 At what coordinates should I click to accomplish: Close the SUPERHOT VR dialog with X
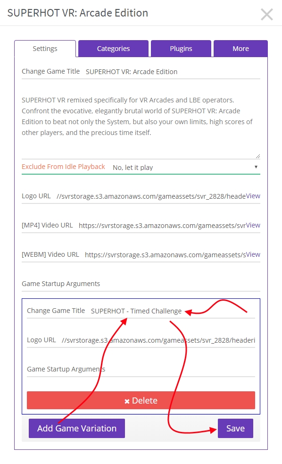click(266, 14)
